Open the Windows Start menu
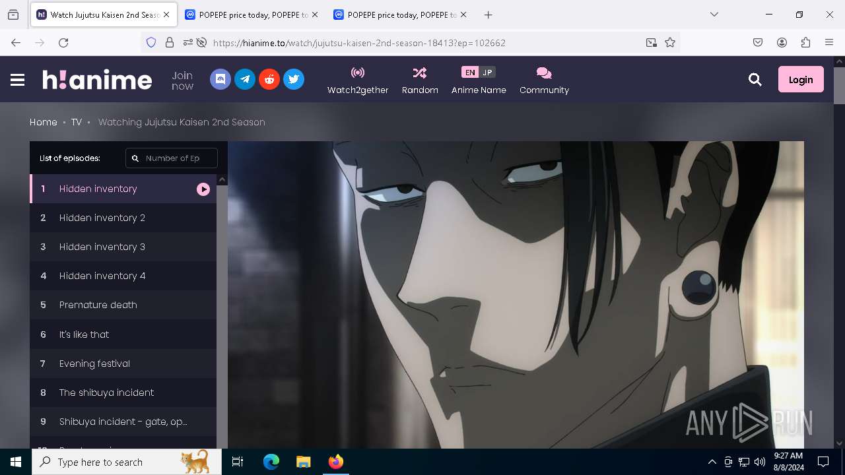845x475 pixels. tap(16, 462)
